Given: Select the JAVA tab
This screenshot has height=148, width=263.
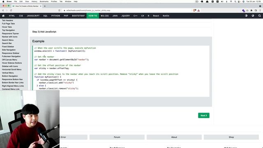Looking at the screenshot, I should [115, 16].
